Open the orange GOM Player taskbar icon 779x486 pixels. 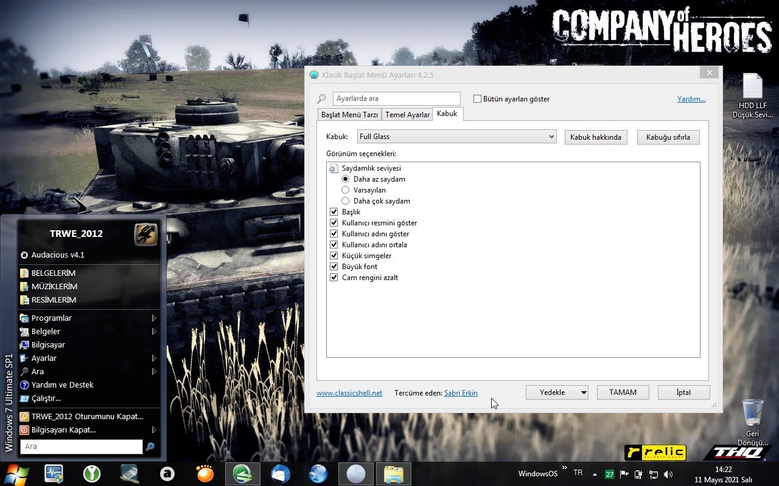click(x=205, y=474)
